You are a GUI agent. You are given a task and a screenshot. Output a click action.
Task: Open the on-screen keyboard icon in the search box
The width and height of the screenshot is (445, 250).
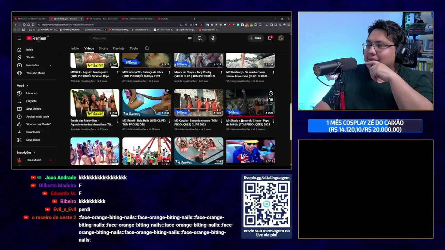pyautogui.click(x=189, y=38)
